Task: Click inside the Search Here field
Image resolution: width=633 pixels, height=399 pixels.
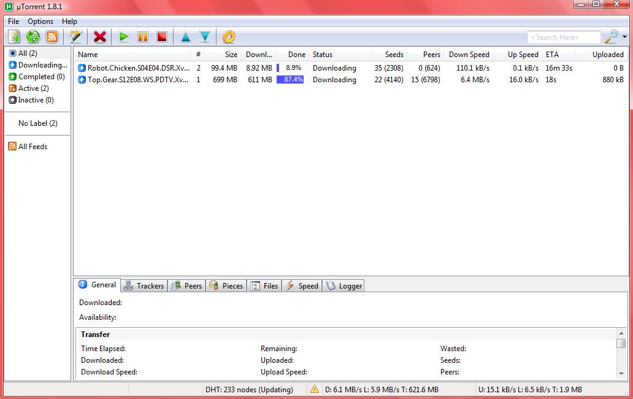Action: [563, 37]
